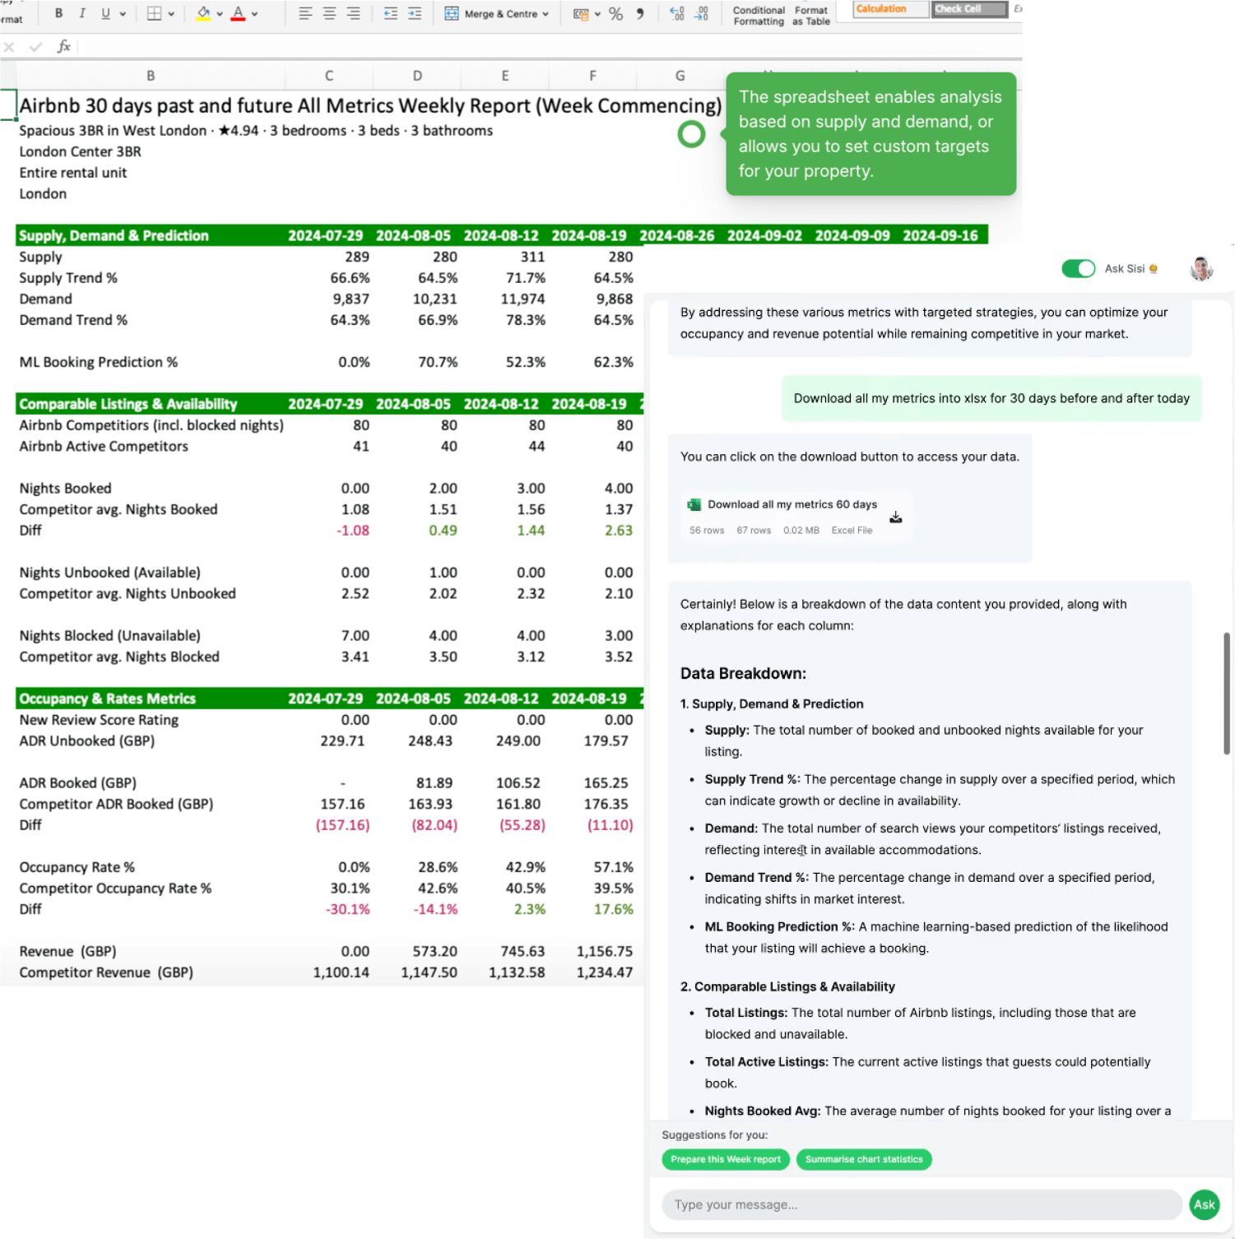Align text left

305,13
